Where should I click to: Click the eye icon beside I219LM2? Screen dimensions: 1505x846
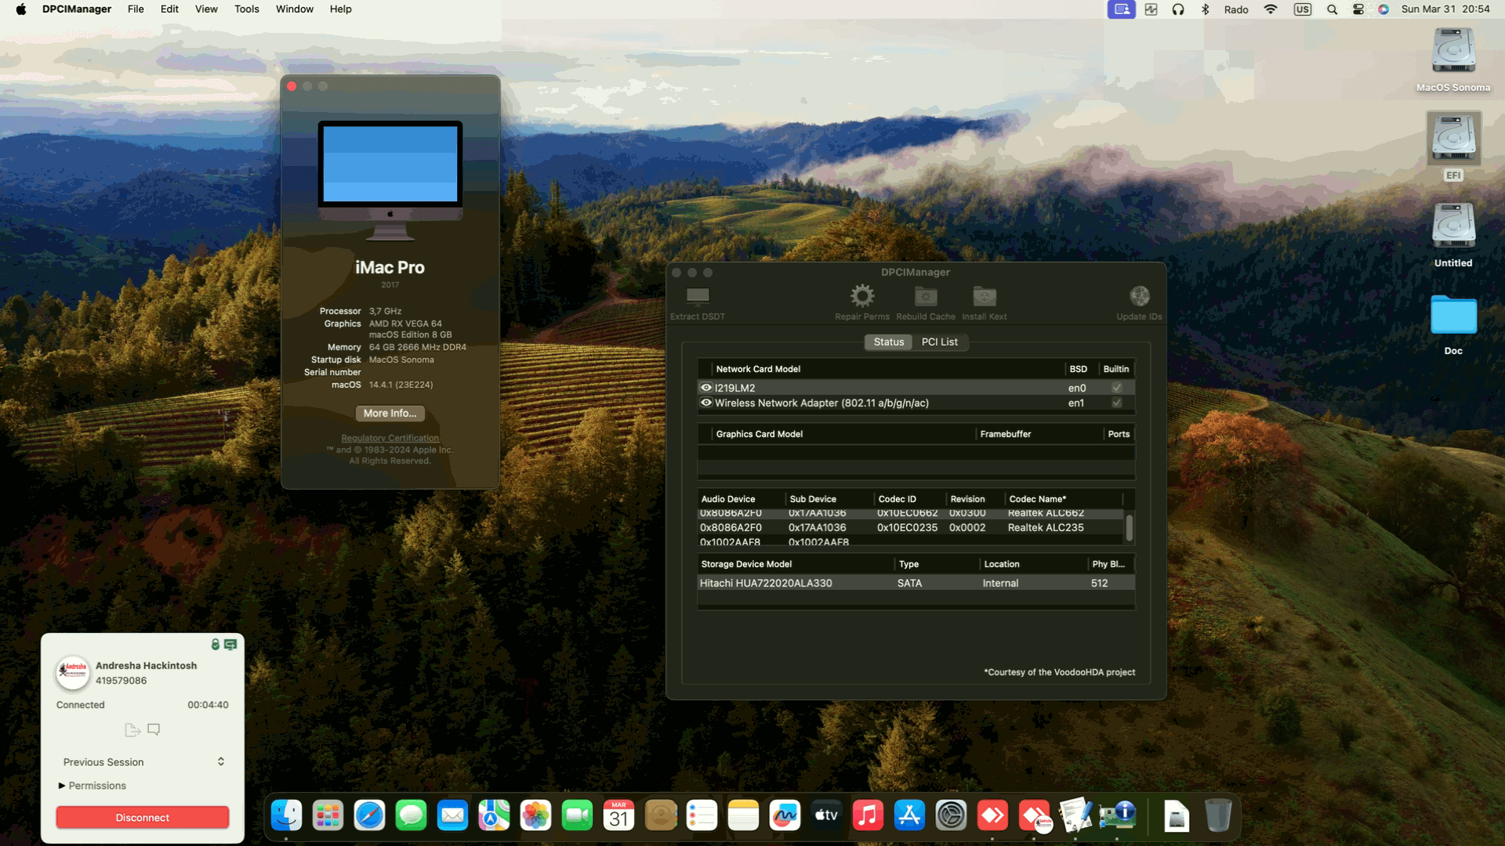click(x=706, y=388)
